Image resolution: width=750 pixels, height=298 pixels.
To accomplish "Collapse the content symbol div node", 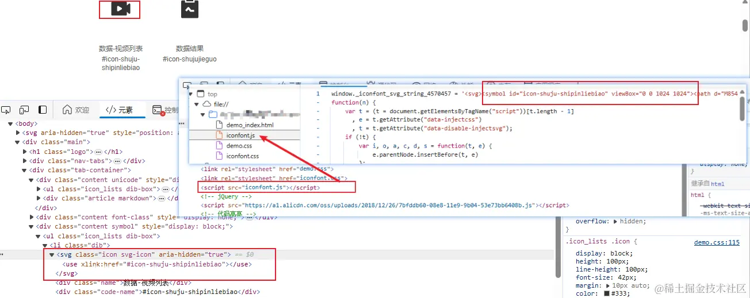I will point(32,226).
